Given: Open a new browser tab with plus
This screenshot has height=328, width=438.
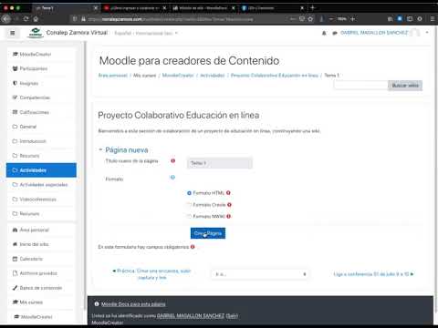Looking at the screenshot, I should point(312,8).
